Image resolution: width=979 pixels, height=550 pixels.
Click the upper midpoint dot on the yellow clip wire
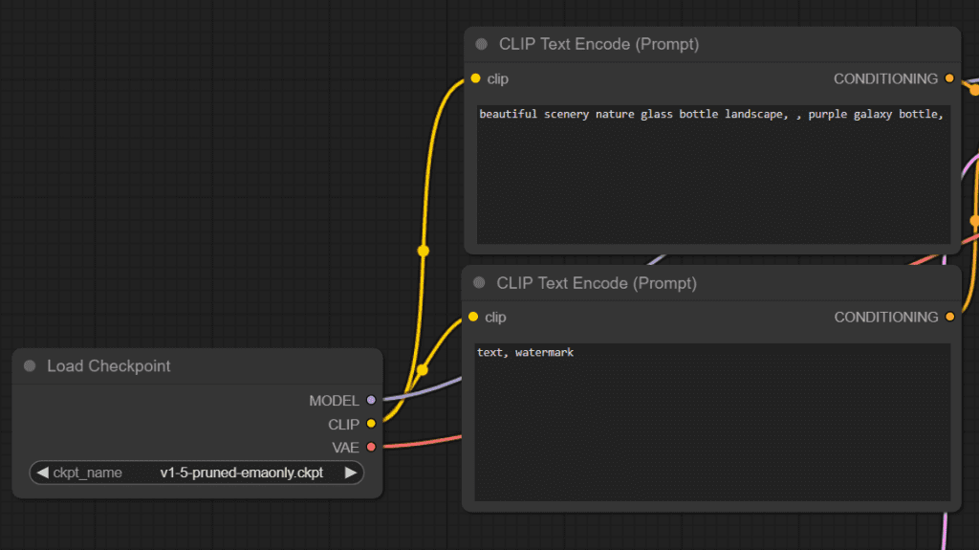(423, 251)
